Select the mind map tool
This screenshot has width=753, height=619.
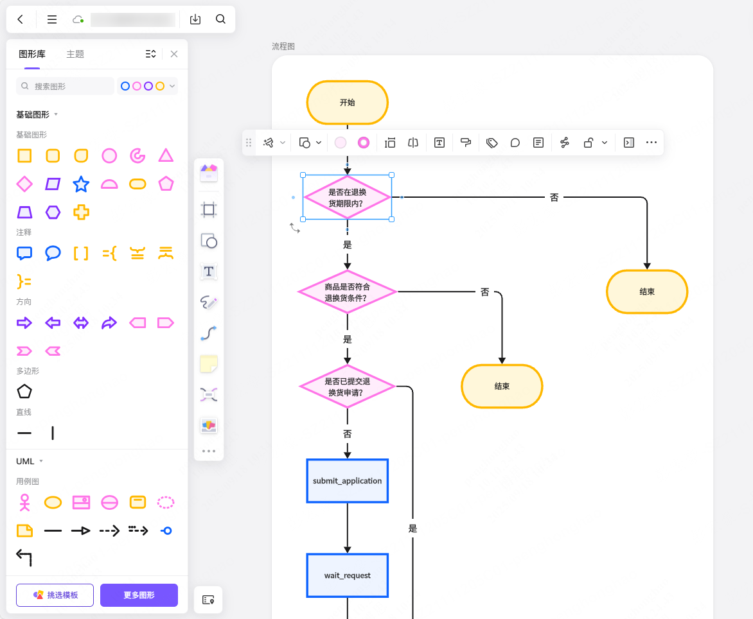pos(209,395)
